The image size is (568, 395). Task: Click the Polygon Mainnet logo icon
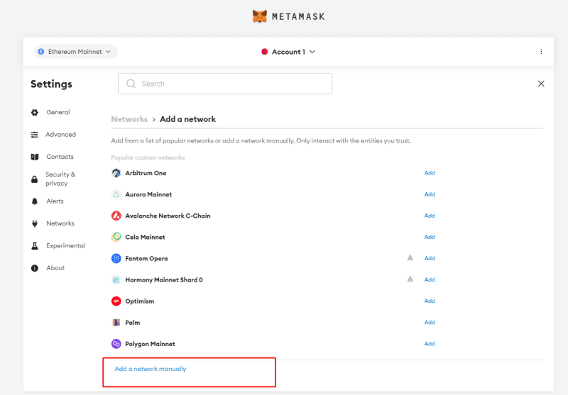point(116,344)
